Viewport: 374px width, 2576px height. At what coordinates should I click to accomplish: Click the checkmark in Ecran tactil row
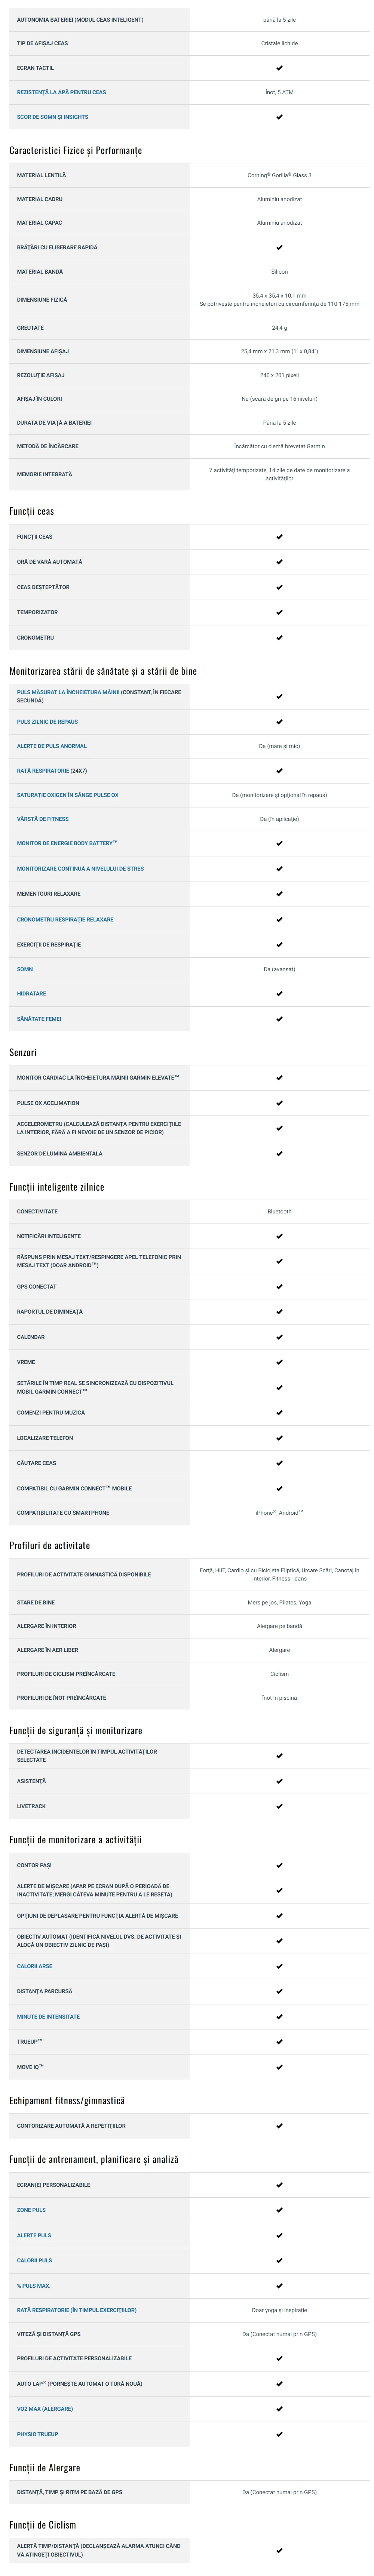pyautogui.click(x=279, y=68)
